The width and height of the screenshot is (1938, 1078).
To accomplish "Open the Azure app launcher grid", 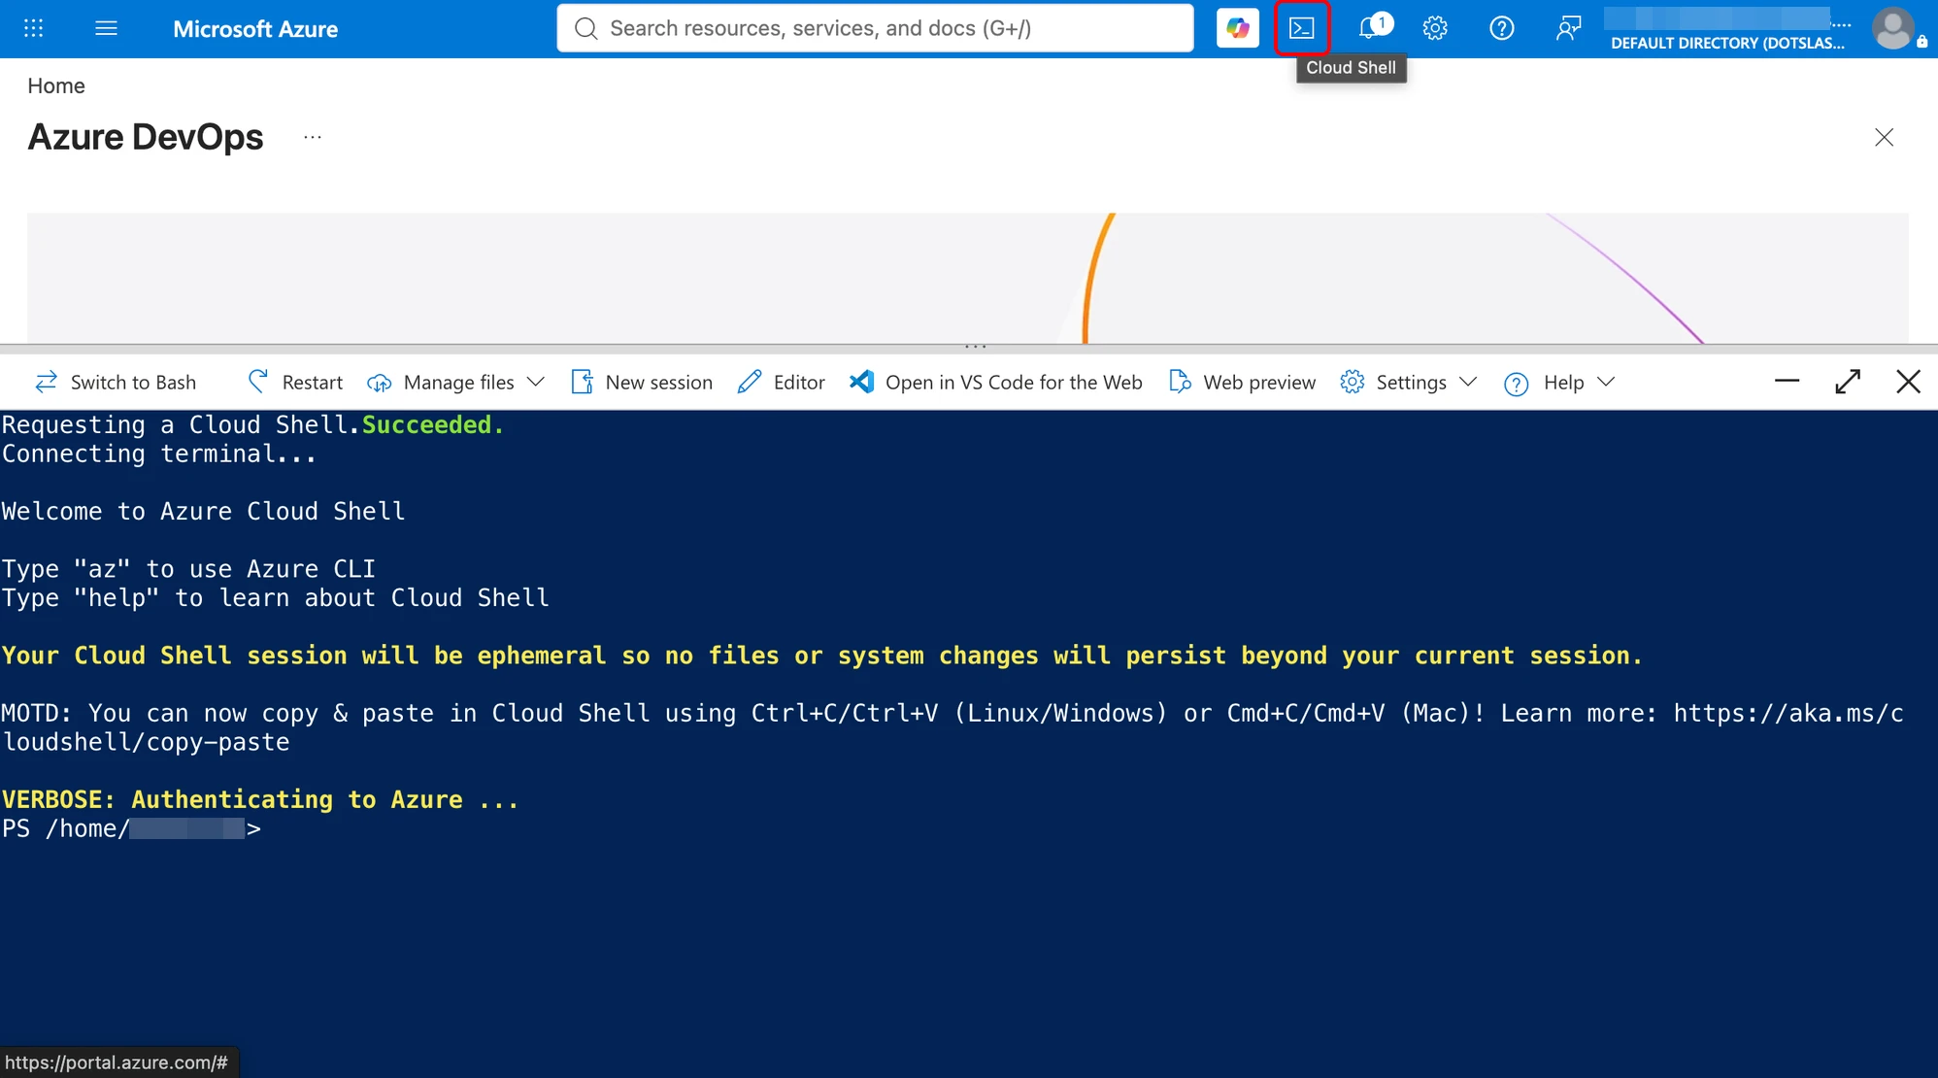I will pos(33,28).
